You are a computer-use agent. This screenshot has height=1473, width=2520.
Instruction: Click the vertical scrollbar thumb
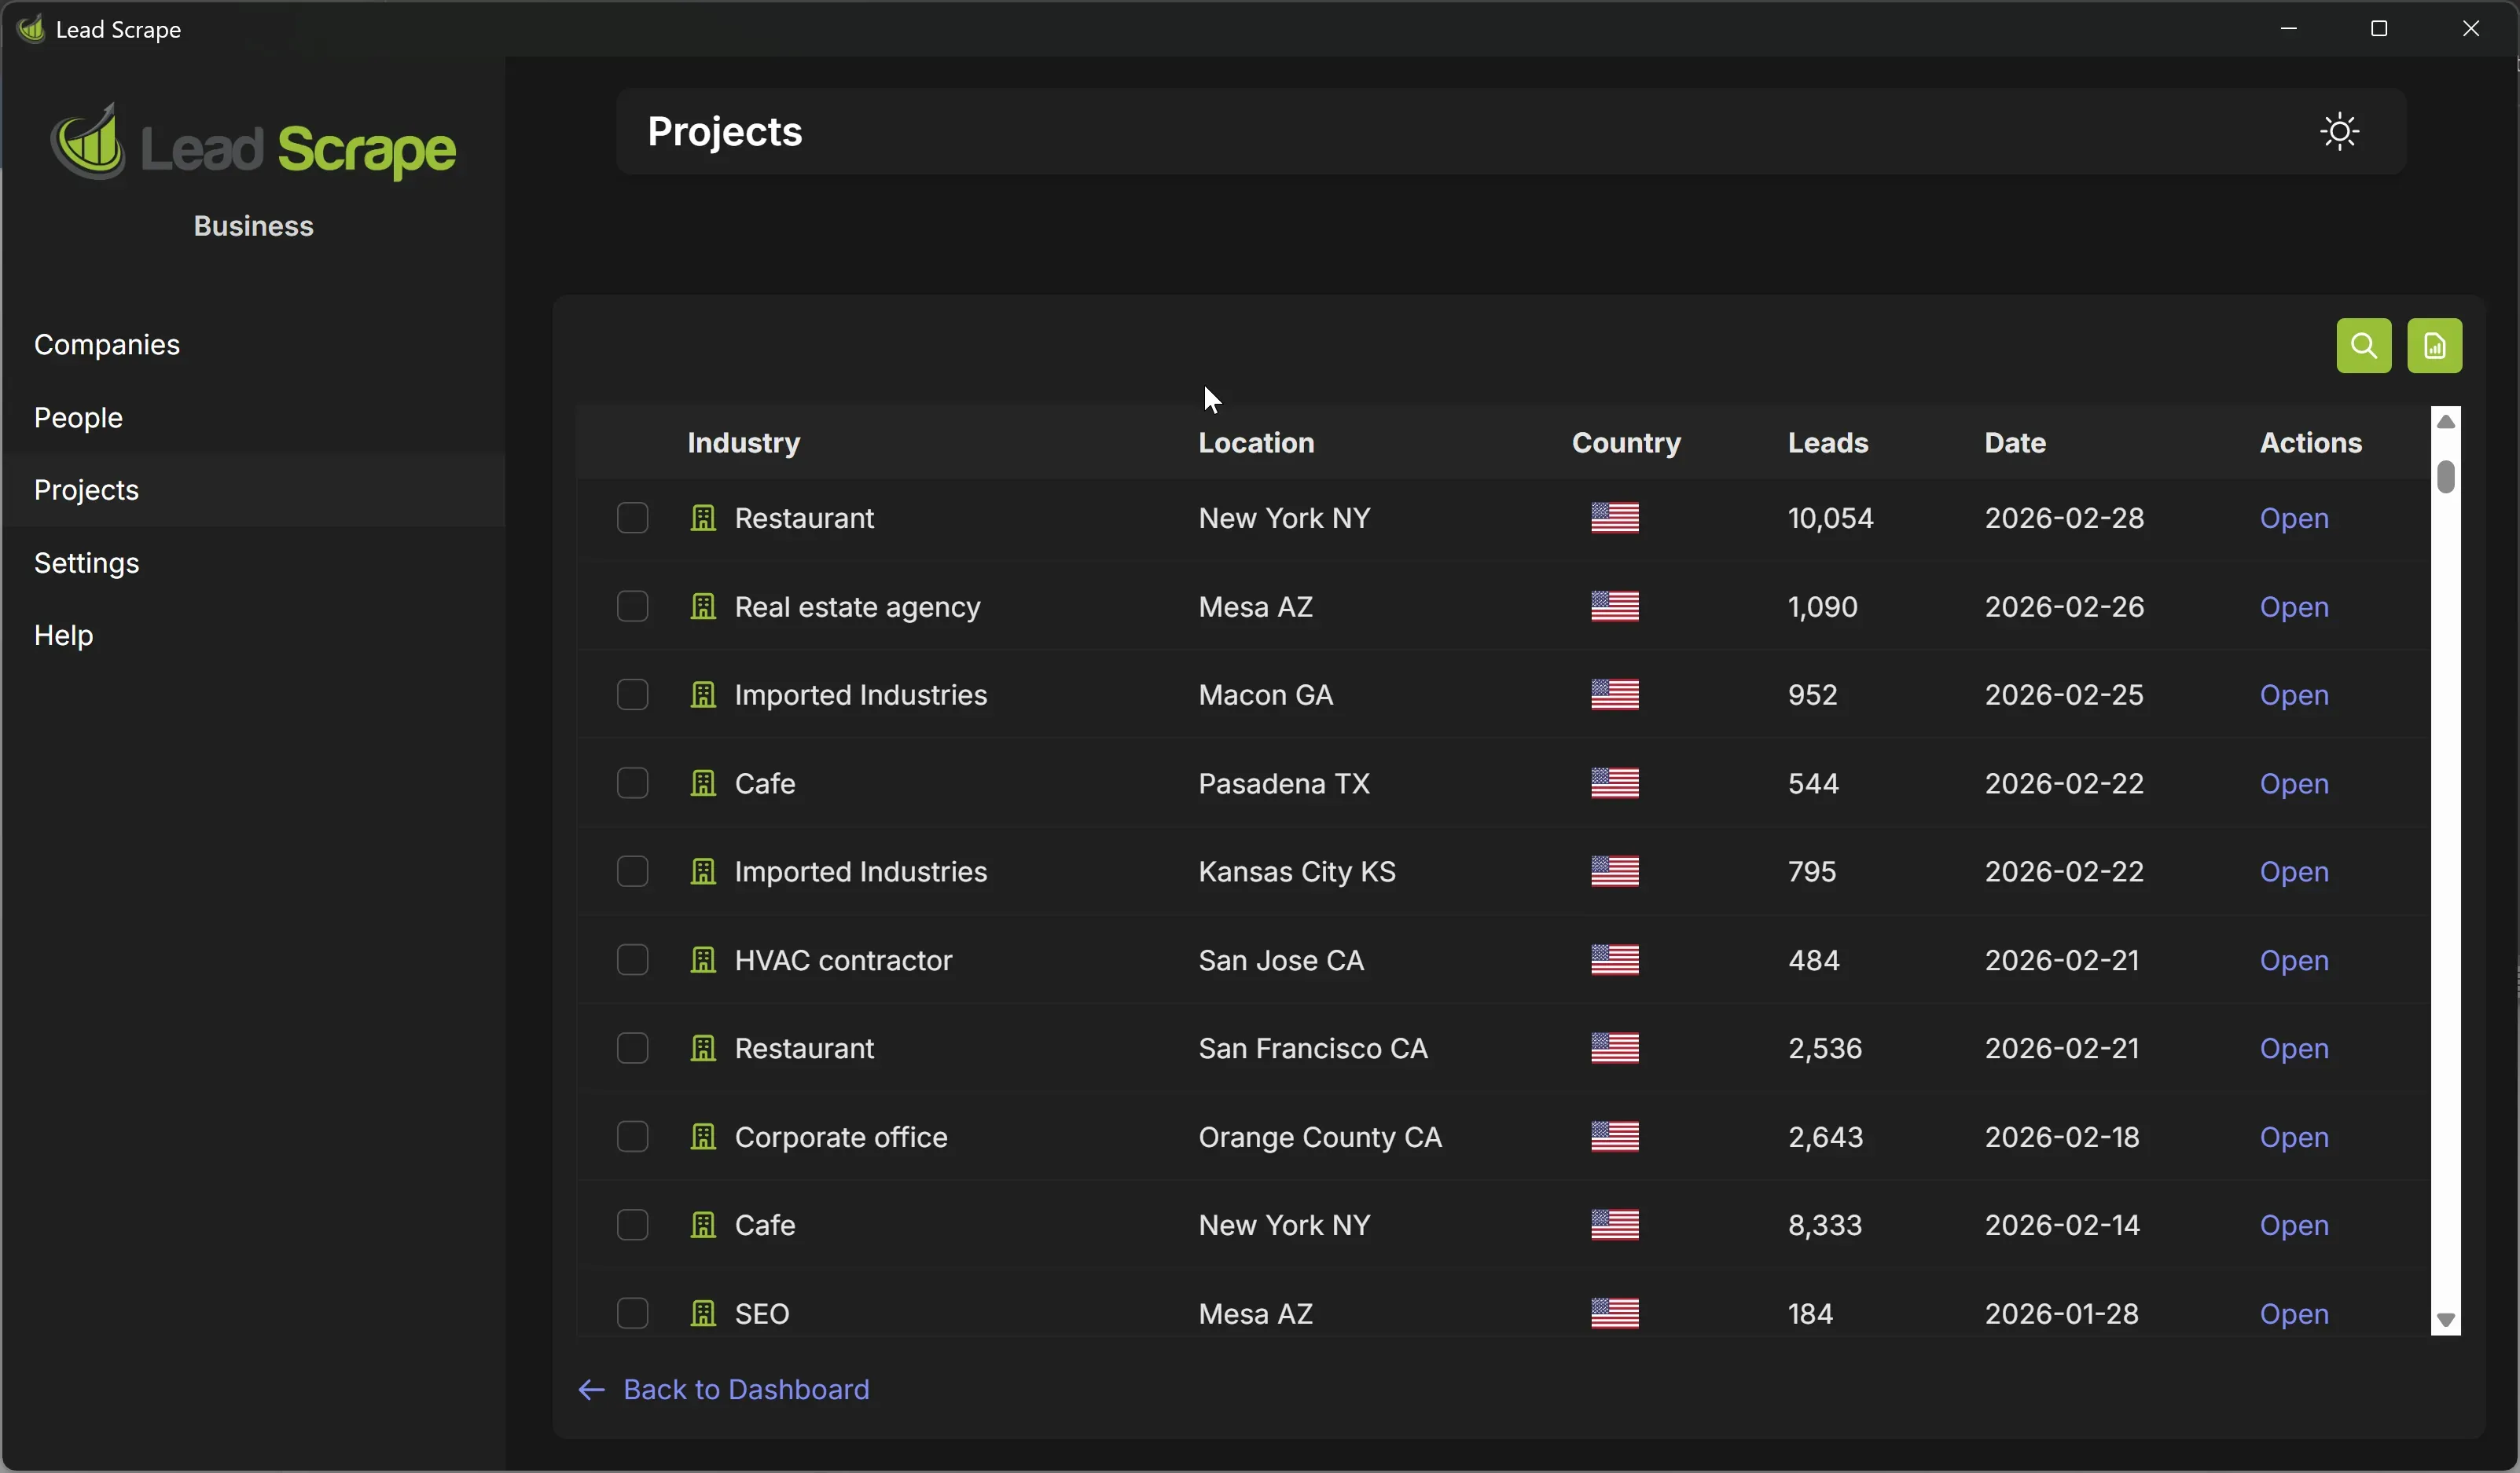tap(2445, 477)
